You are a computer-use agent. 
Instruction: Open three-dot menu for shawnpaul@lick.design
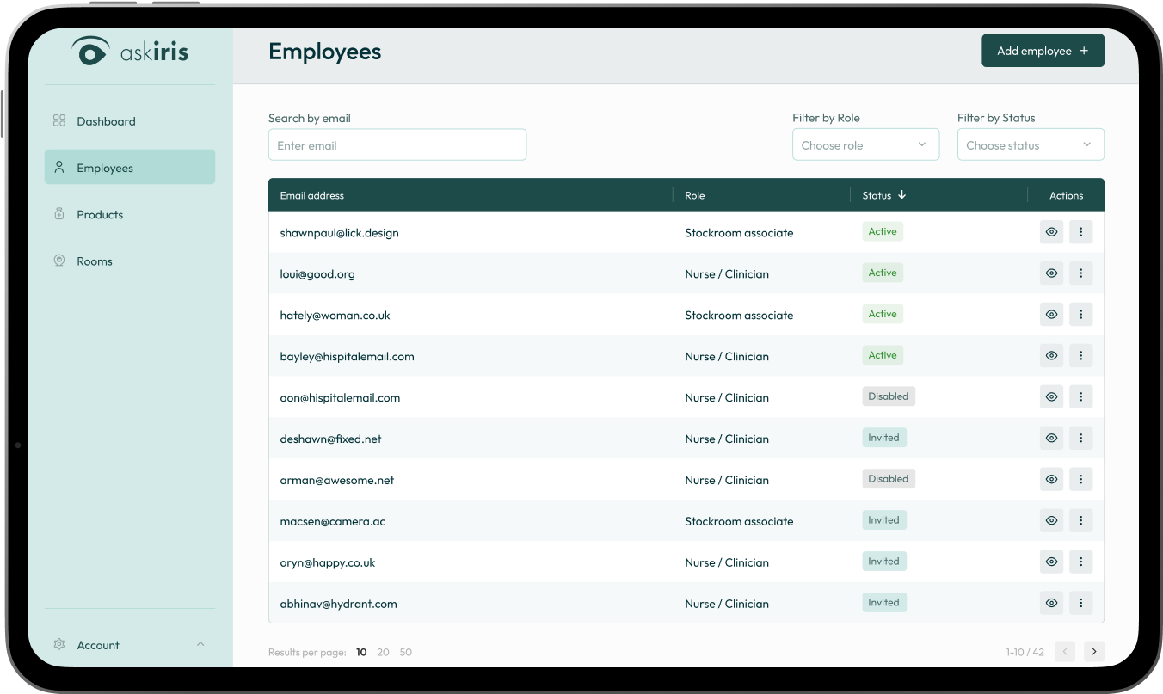pyautogui.click(x=1080, y=232)
